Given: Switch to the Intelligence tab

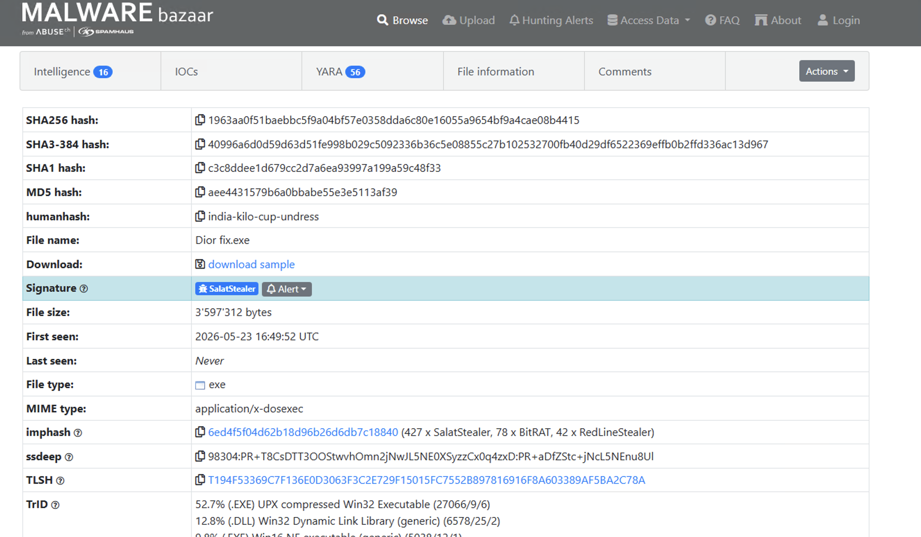Looking at the screenshot, I should point(90,71).
